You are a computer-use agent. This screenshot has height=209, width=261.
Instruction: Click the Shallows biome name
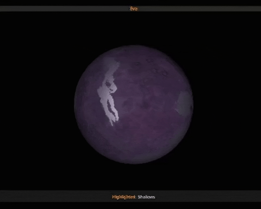tap(146, 197)
